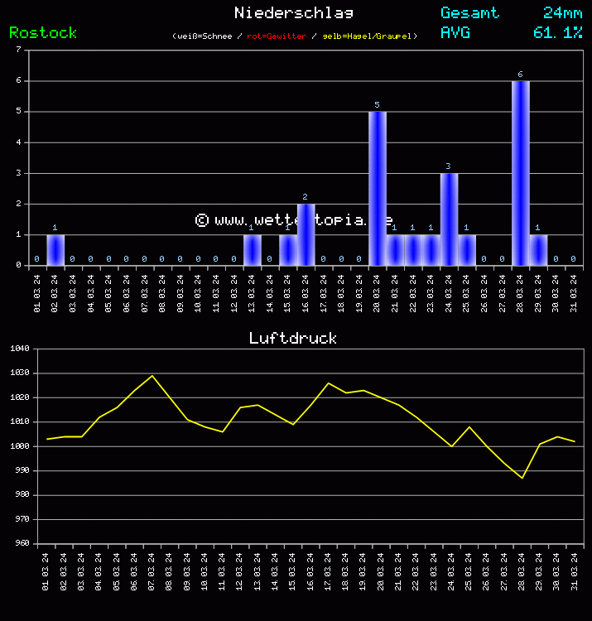Select the precipitation bar labeled 2
Image resolution: width=592 pixels, height=621 pixels.
tap(306, 234)
